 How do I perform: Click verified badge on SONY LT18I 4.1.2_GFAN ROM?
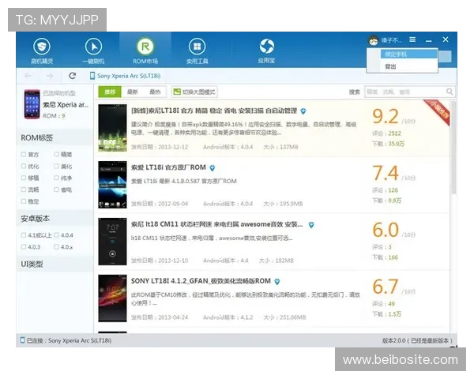(x=277, y=282)
